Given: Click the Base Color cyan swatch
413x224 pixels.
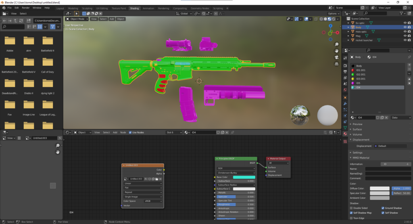Looking at the screenshot, I should point(241,177).
